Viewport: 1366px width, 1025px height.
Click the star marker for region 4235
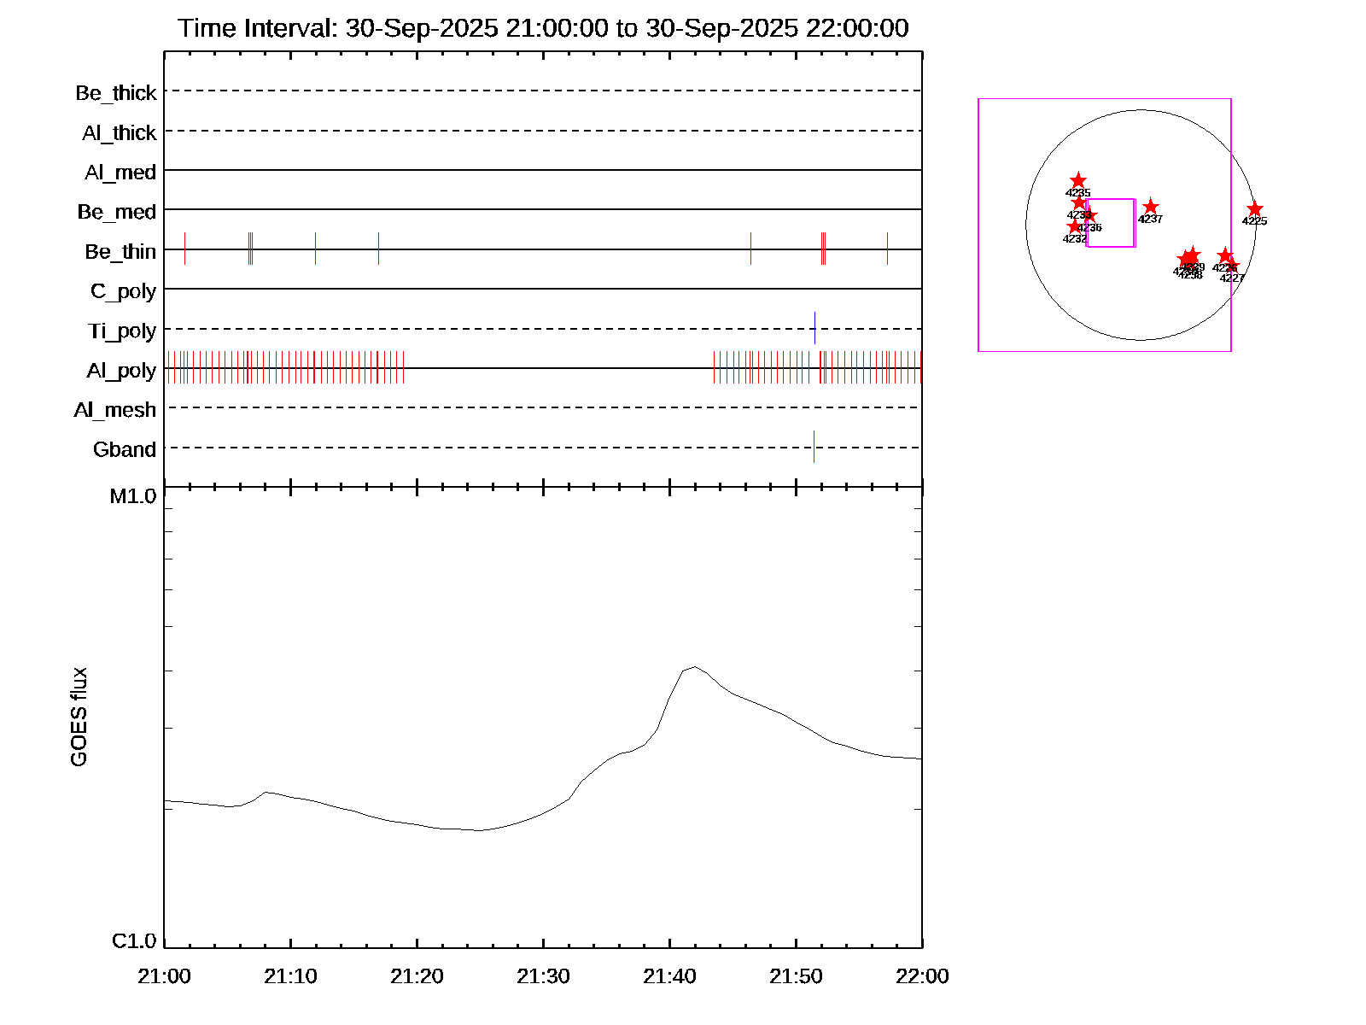point(1078,180)
